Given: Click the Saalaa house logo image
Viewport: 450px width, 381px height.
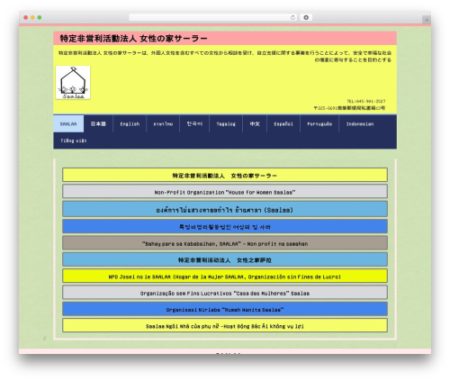Looking at the screenshot, I should [x=73, y=83].
